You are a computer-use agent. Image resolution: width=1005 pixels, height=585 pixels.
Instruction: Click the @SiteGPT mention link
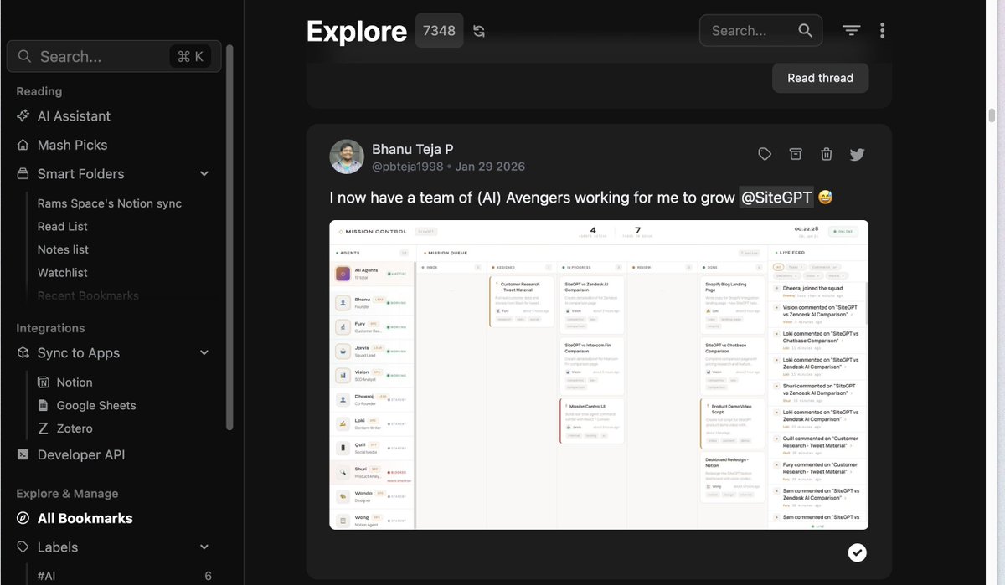(x=776, y=198)
